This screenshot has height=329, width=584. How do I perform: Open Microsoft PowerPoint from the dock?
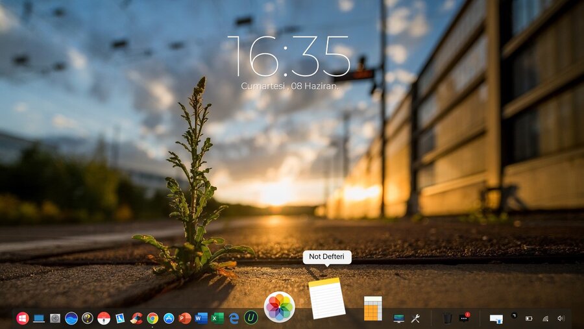pyautogui.click(x=185, y=318)
